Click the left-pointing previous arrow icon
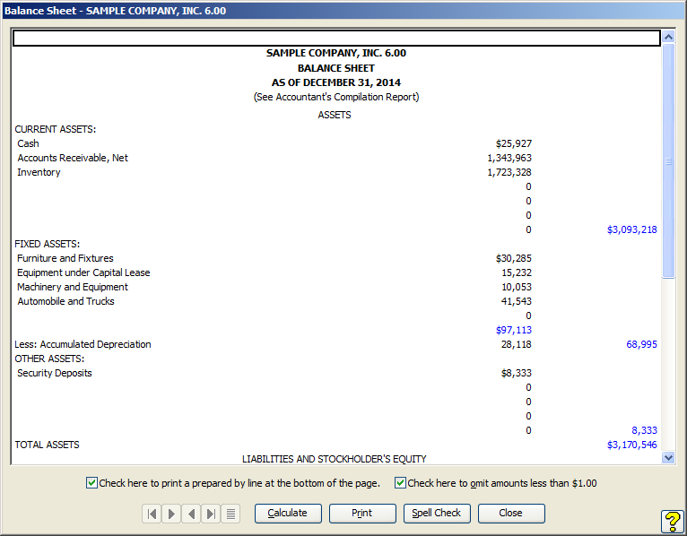The width and height of the screenshot is (687, 536). point(191,514)
